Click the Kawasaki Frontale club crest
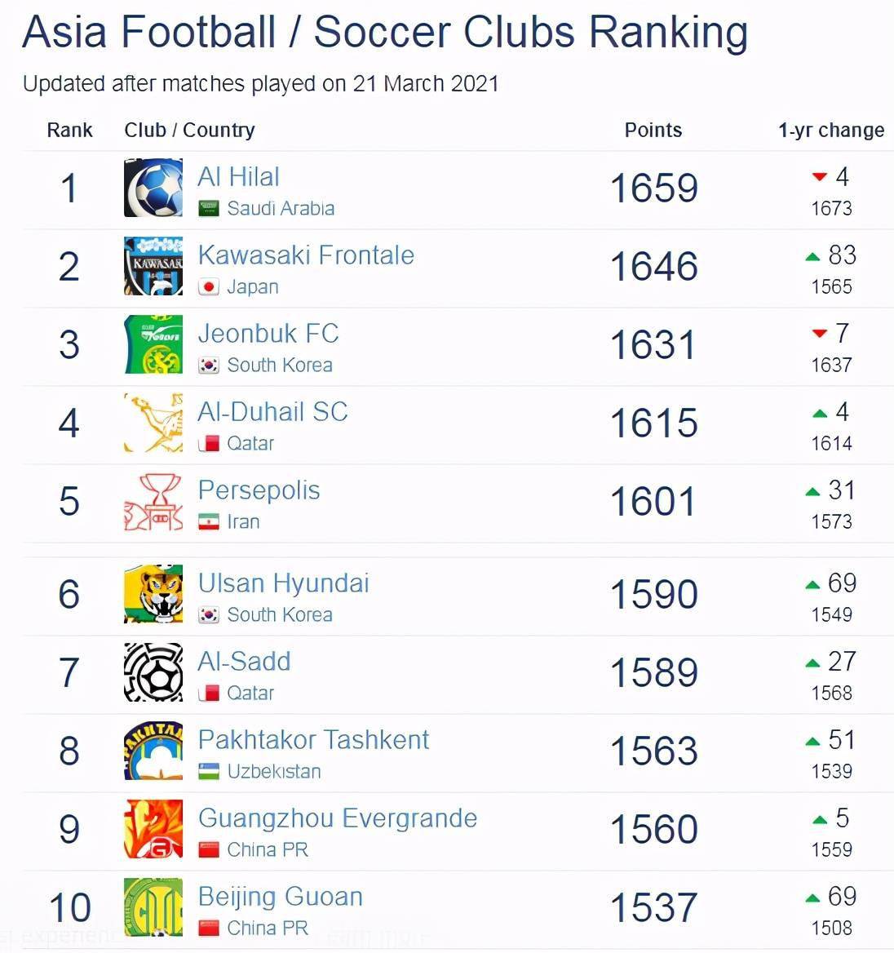 tap(153, 266)
